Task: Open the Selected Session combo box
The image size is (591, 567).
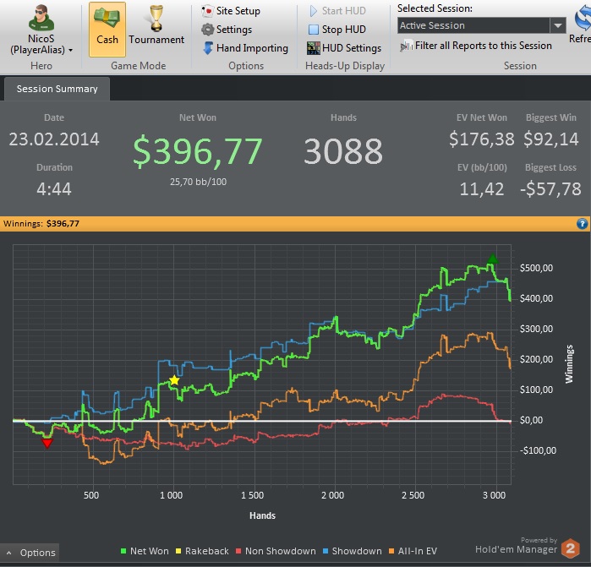Action: 481,25
